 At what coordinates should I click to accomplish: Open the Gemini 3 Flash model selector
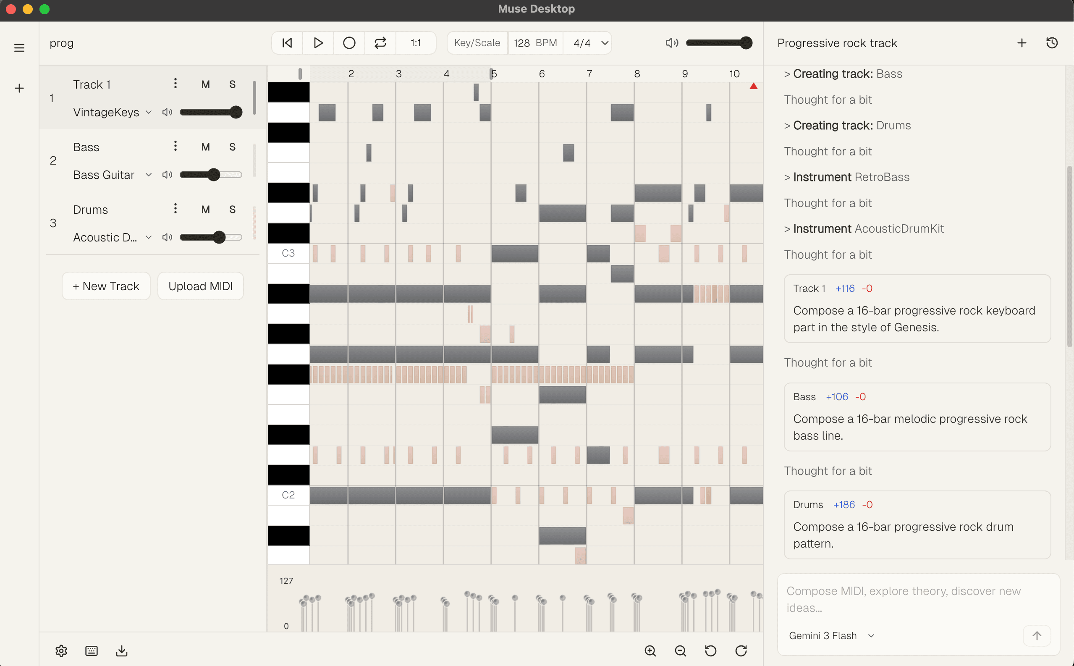click(x=830, y=636)
